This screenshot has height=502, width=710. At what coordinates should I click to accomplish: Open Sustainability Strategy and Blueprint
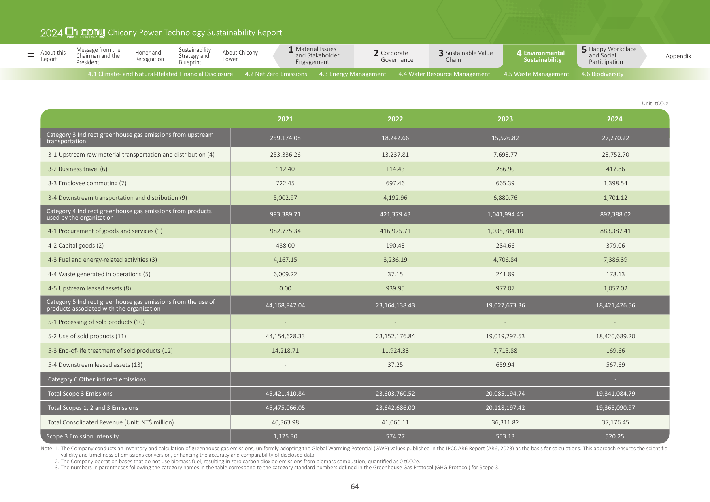click(x=195, y=56)
